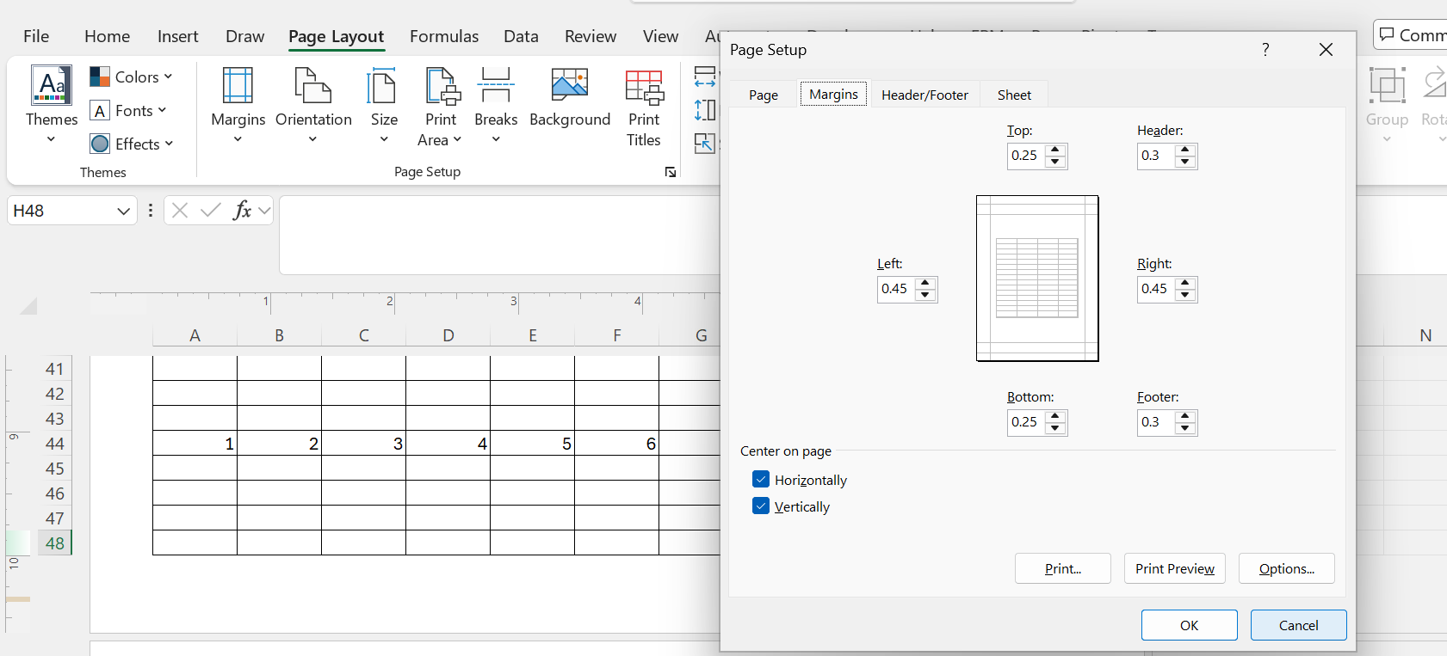The height and width of the screenshot is (656, 1447).
Task: Open the Margins ribbon menu
Action: [238, 106]
